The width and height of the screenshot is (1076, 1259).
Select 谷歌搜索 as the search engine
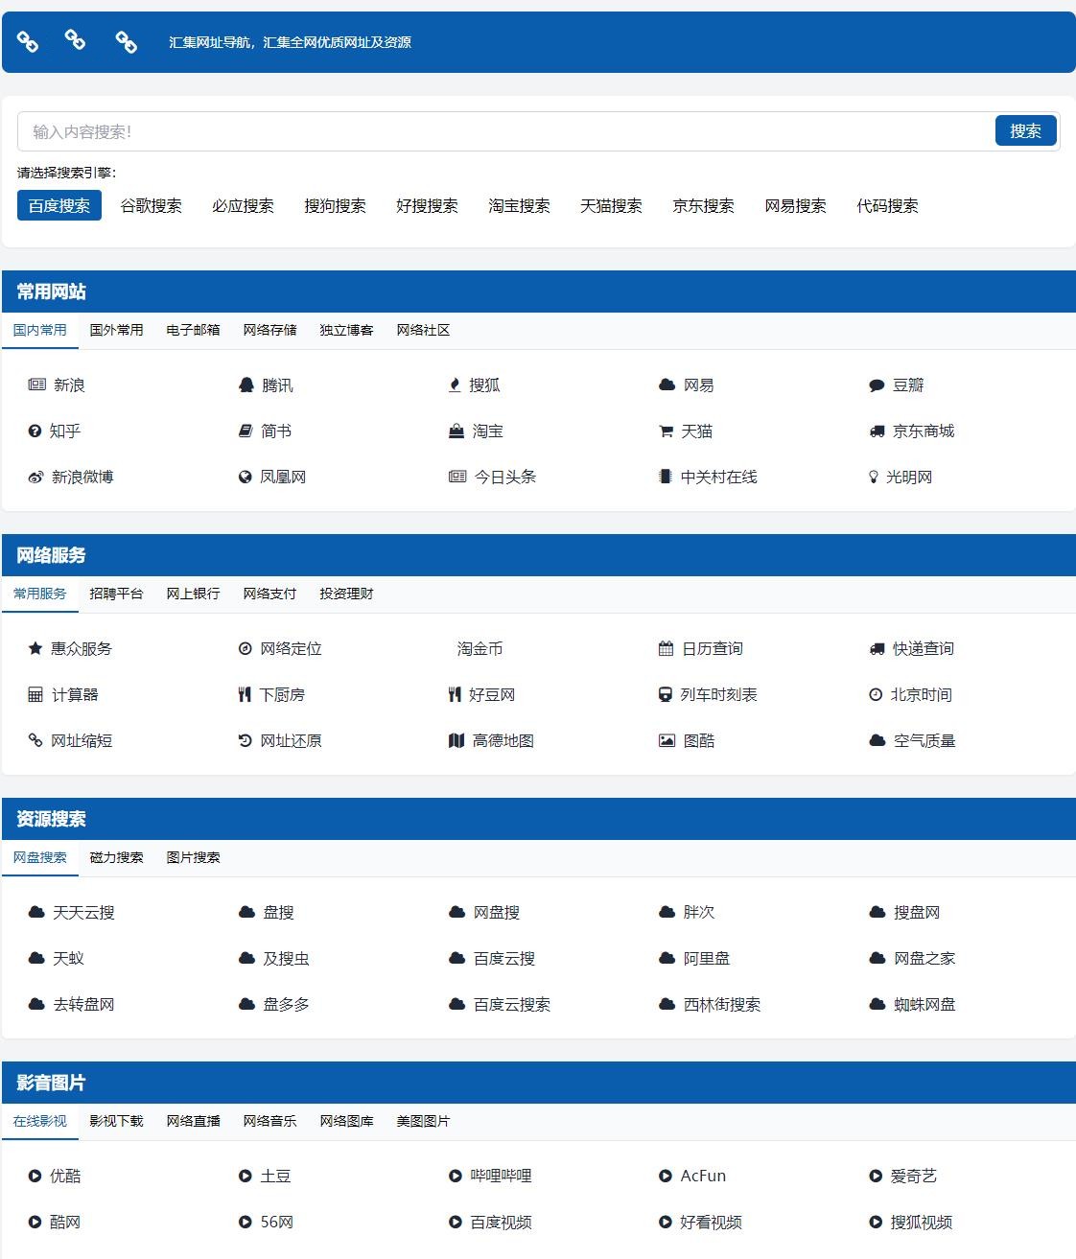coord(152,205)
